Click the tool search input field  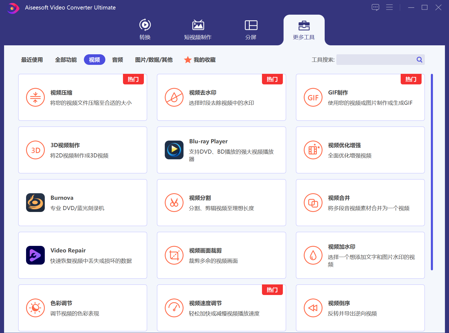click(375, 60)
